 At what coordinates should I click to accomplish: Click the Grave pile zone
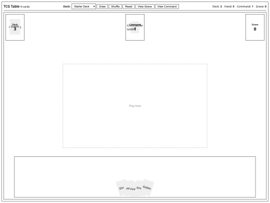[x=255, y=27]
